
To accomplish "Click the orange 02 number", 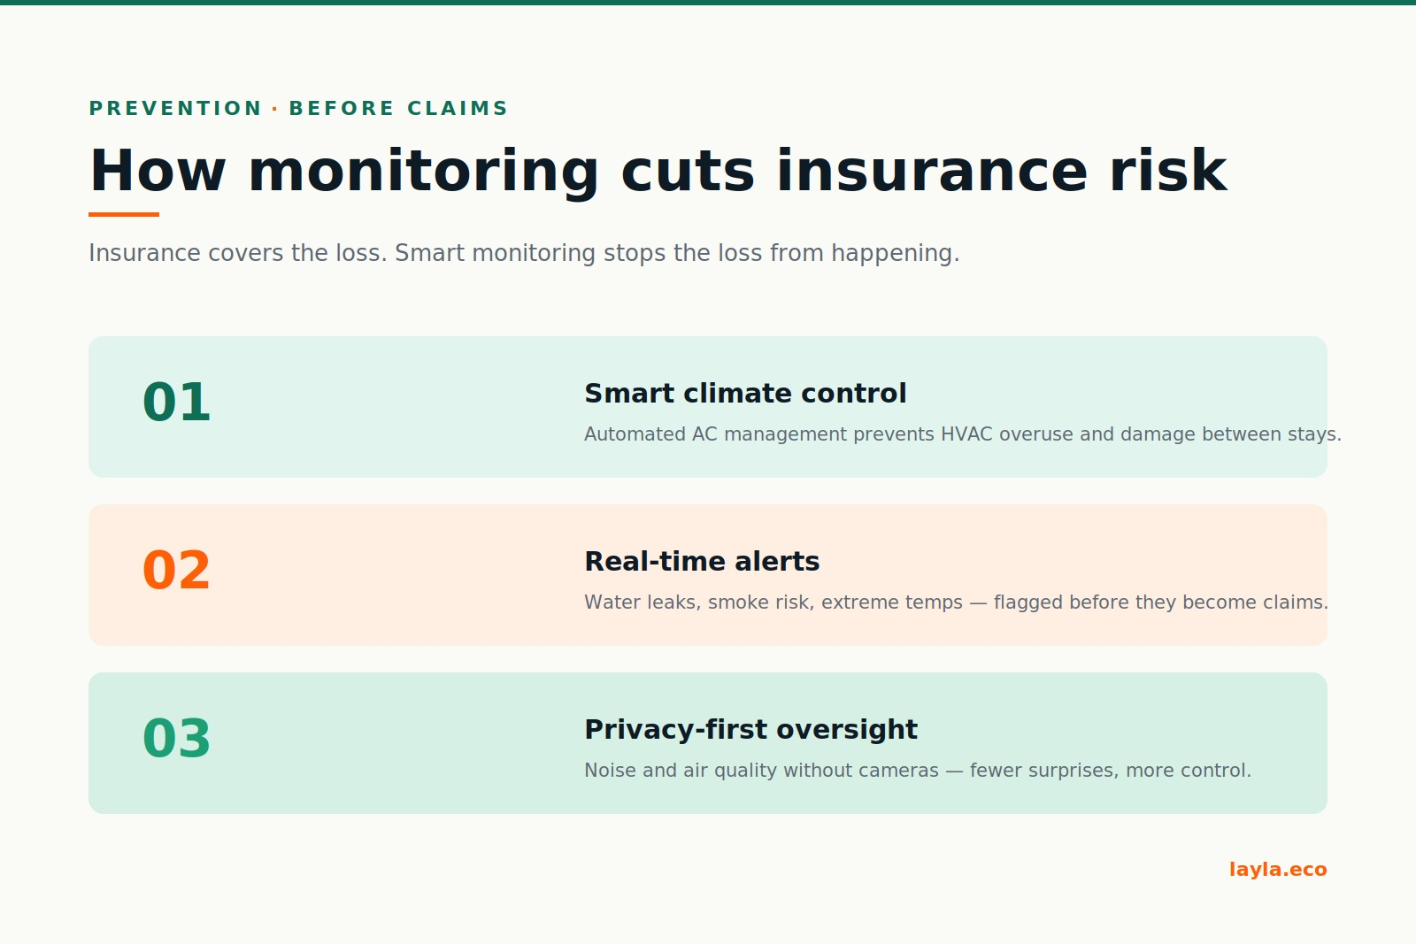I will click(176, 571).
